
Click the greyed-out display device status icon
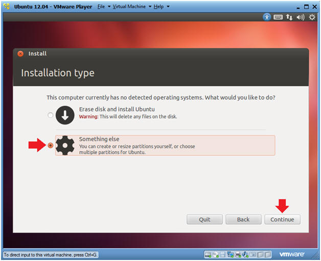click(253, 254)
